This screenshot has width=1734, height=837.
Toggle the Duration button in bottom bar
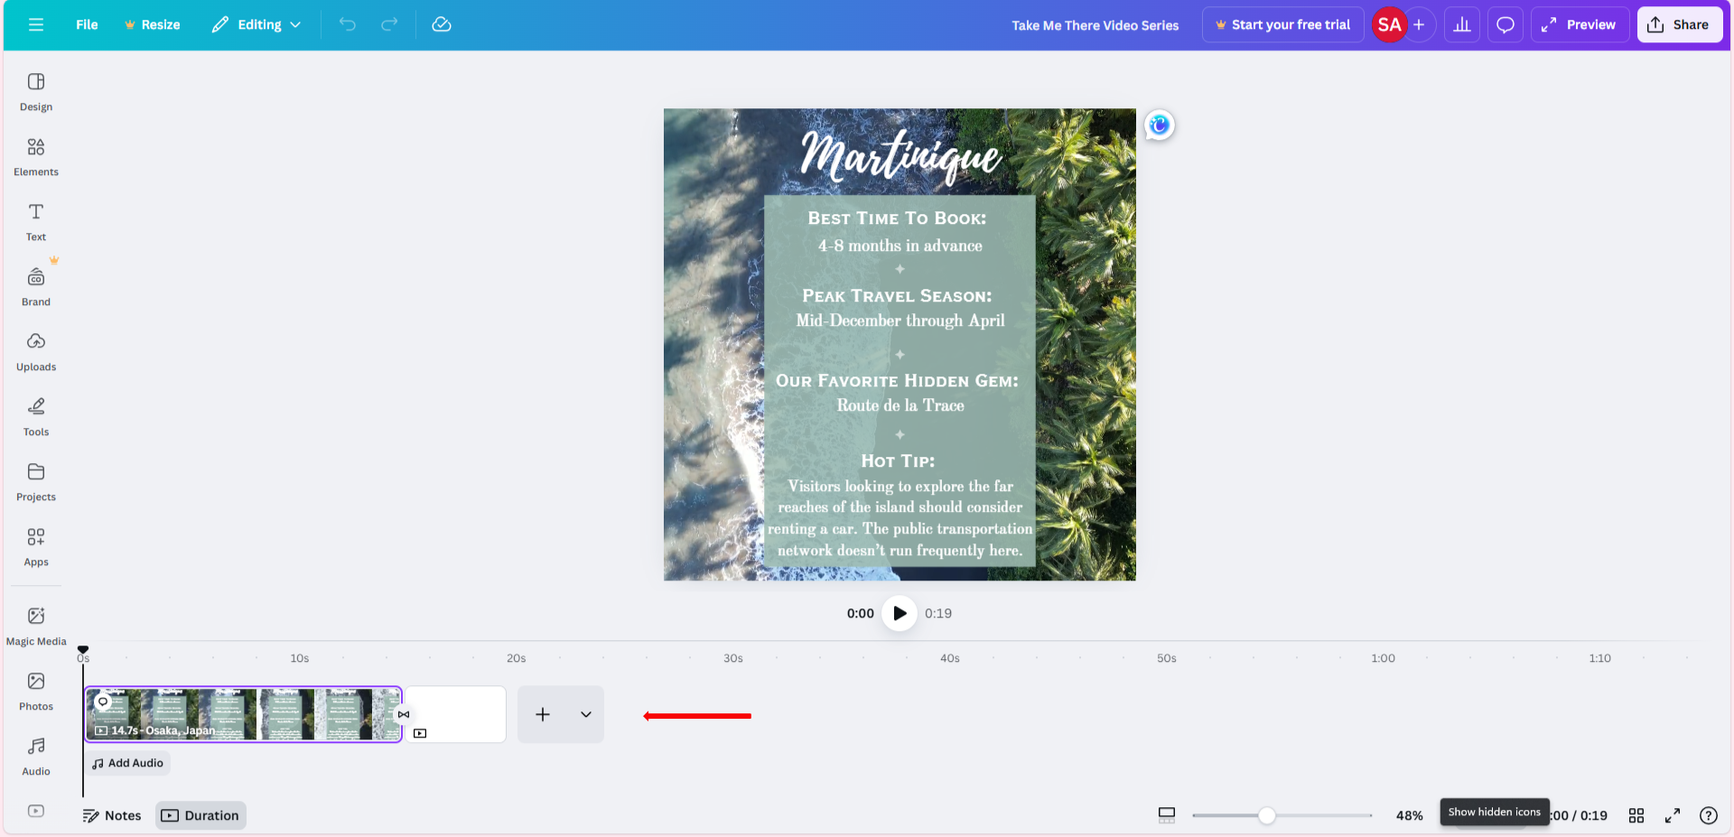[200, 815]
